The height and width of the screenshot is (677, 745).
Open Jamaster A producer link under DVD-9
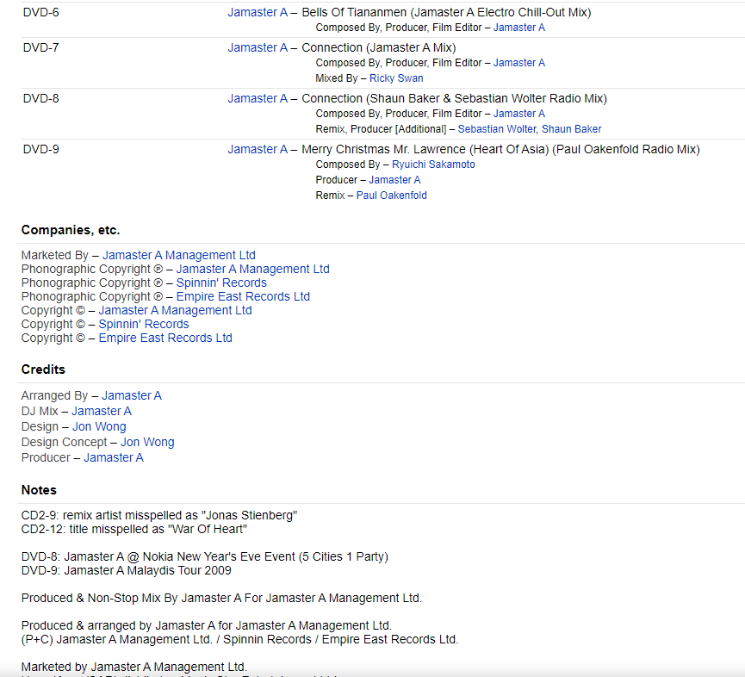pyautogui.click(x=394, y=180)
